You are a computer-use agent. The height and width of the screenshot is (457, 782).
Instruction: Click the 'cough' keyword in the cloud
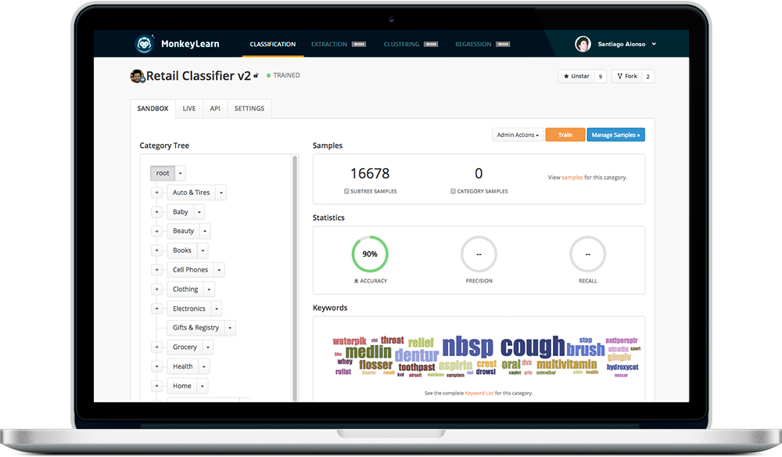point(532,346)
